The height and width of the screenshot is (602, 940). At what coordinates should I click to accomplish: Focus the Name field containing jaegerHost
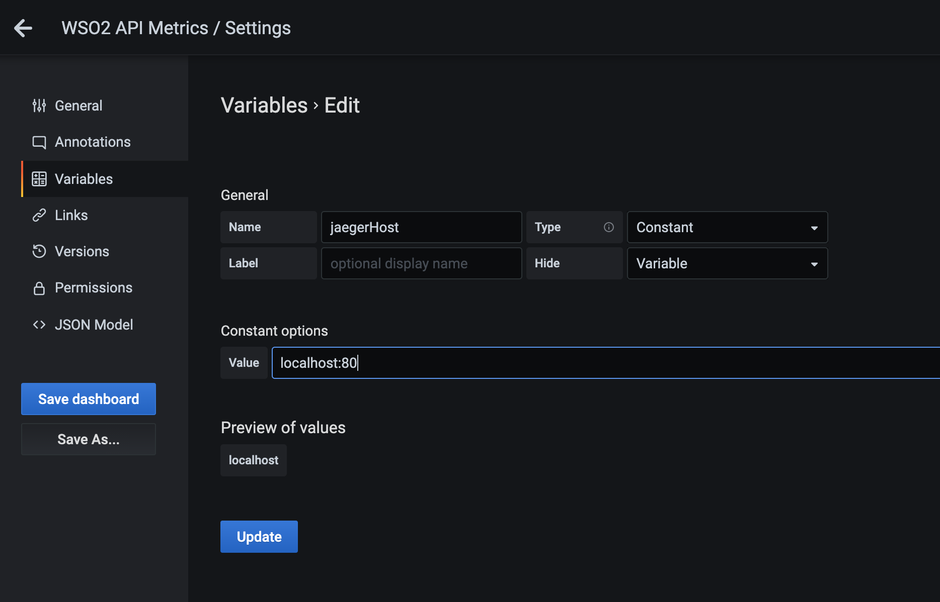coord(421,227)
